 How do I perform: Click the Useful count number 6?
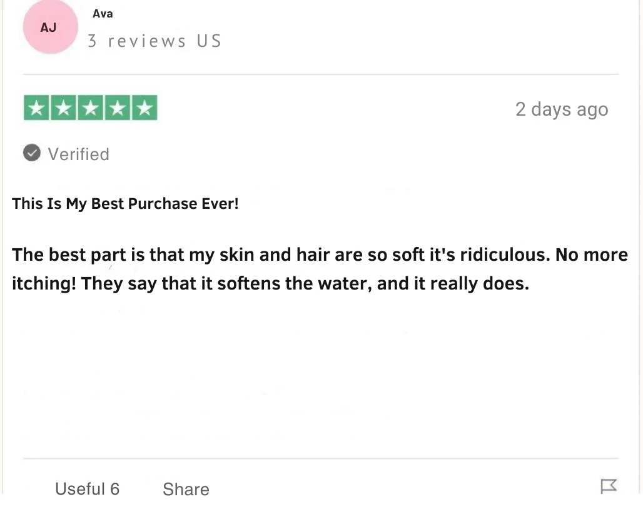click(115, 489)
